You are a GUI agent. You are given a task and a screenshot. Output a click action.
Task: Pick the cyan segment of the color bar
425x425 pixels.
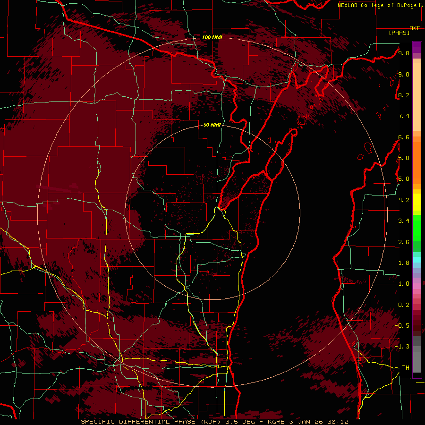tap(417, 260)
